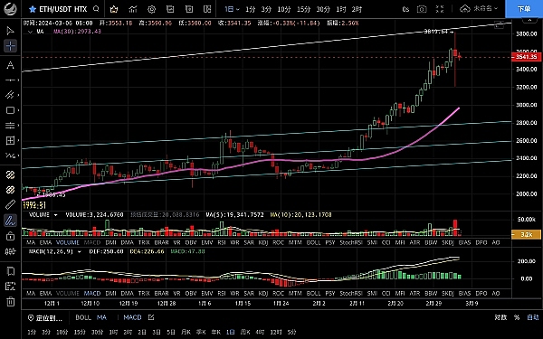The width and height of the screenshot is (543, 339).
Task: Click the 3541.35 current price label
Action: pos(526,57)
